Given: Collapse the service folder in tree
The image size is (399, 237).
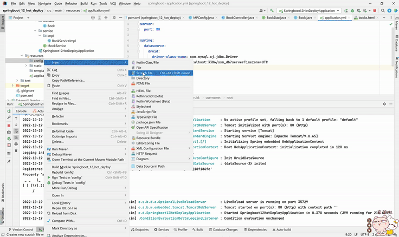Looking at the screenshot, I should [35, 31].
